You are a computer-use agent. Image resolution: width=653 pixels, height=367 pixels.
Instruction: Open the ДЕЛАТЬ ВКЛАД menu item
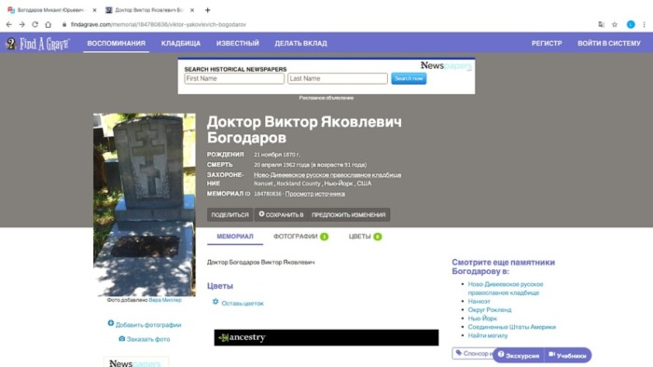coord(300,43)
